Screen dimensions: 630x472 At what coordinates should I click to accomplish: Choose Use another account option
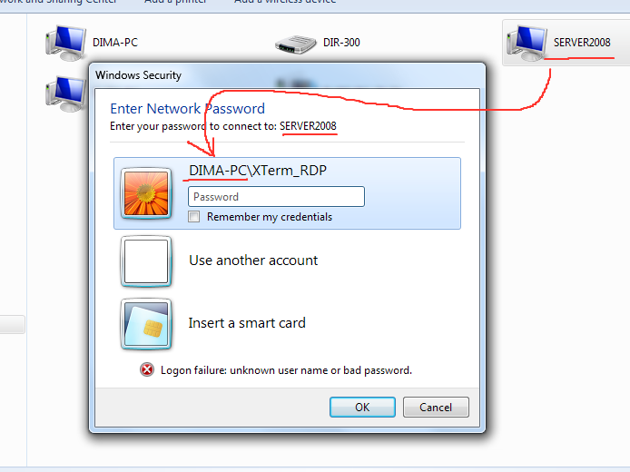coord(253,261)
